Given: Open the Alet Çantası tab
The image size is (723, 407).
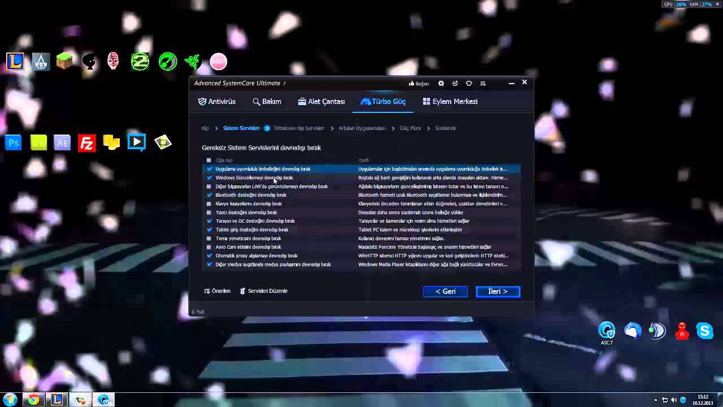Looking at the screenshot, I should pyautogui.click(x=321, y=102).
